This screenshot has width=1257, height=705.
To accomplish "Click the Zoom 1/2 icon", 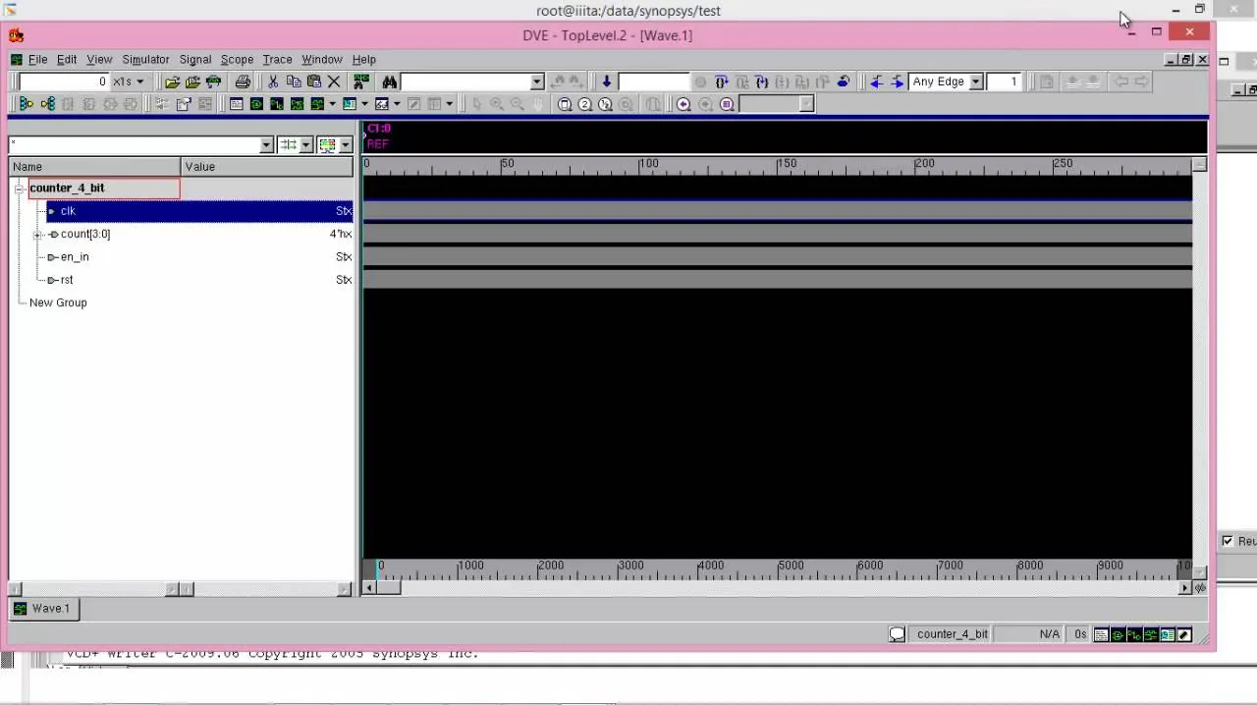I will tap(605, 104).
